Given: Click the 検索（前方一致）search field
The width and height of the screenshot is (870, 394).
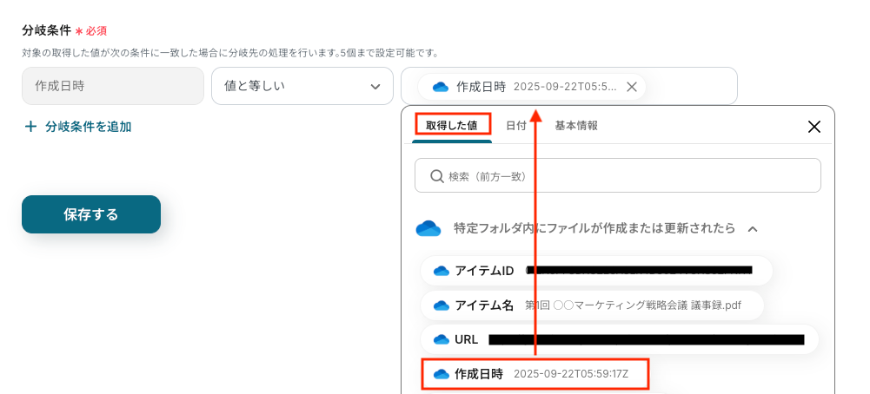Looking at the screenshot, I should (x=618, y=175).
